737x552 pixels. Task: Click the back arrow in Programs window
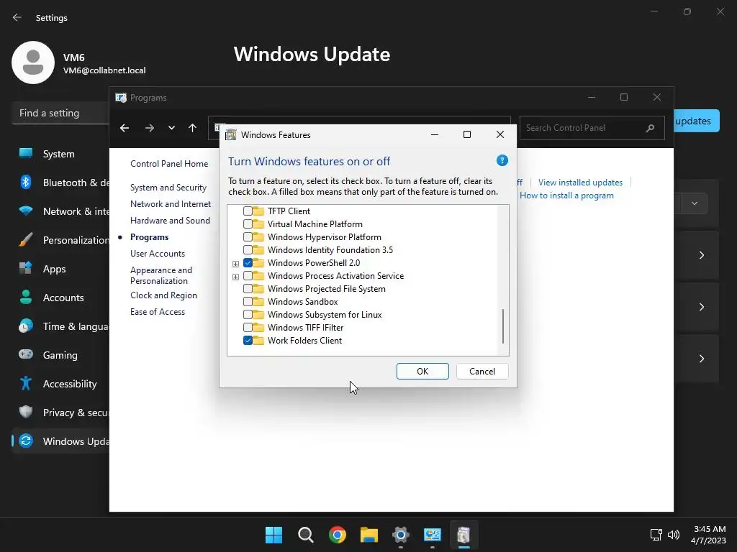point(124,128)
